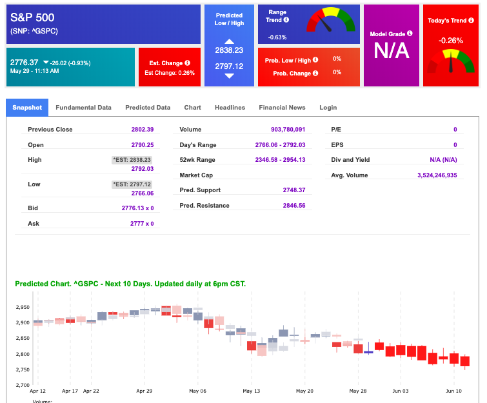
Task: Click the Login link
Action: pyautogui.click(x=328, y=108)
